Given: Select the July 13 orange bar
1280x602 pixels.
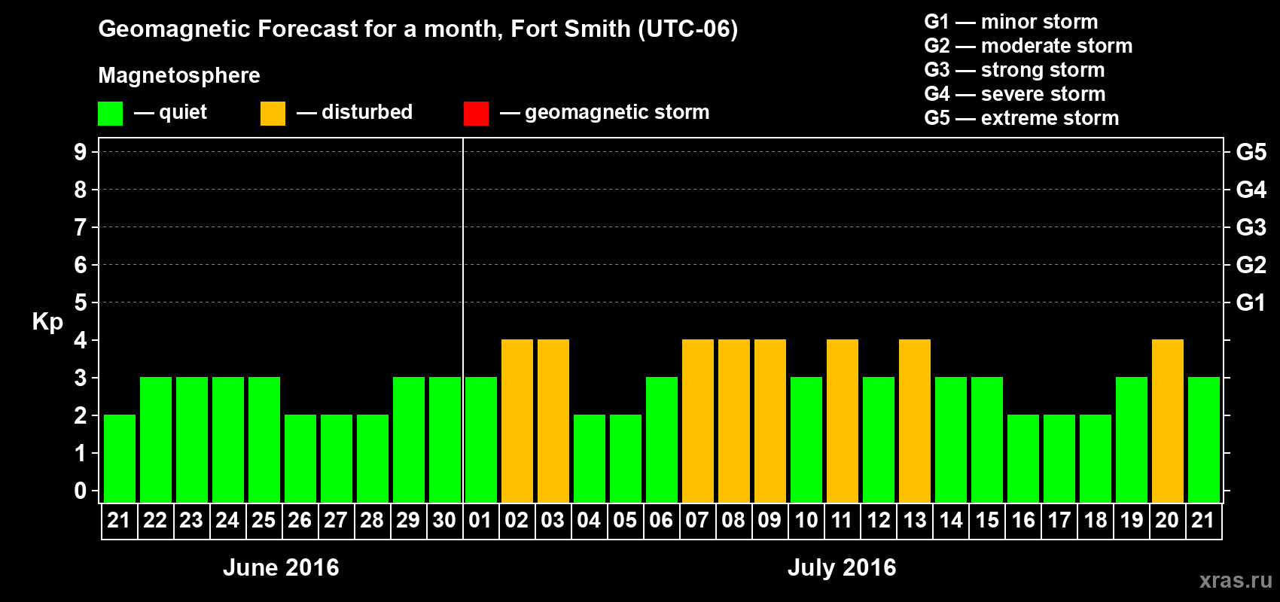Looking at the screenshot, I should click(x=915, y=421).
